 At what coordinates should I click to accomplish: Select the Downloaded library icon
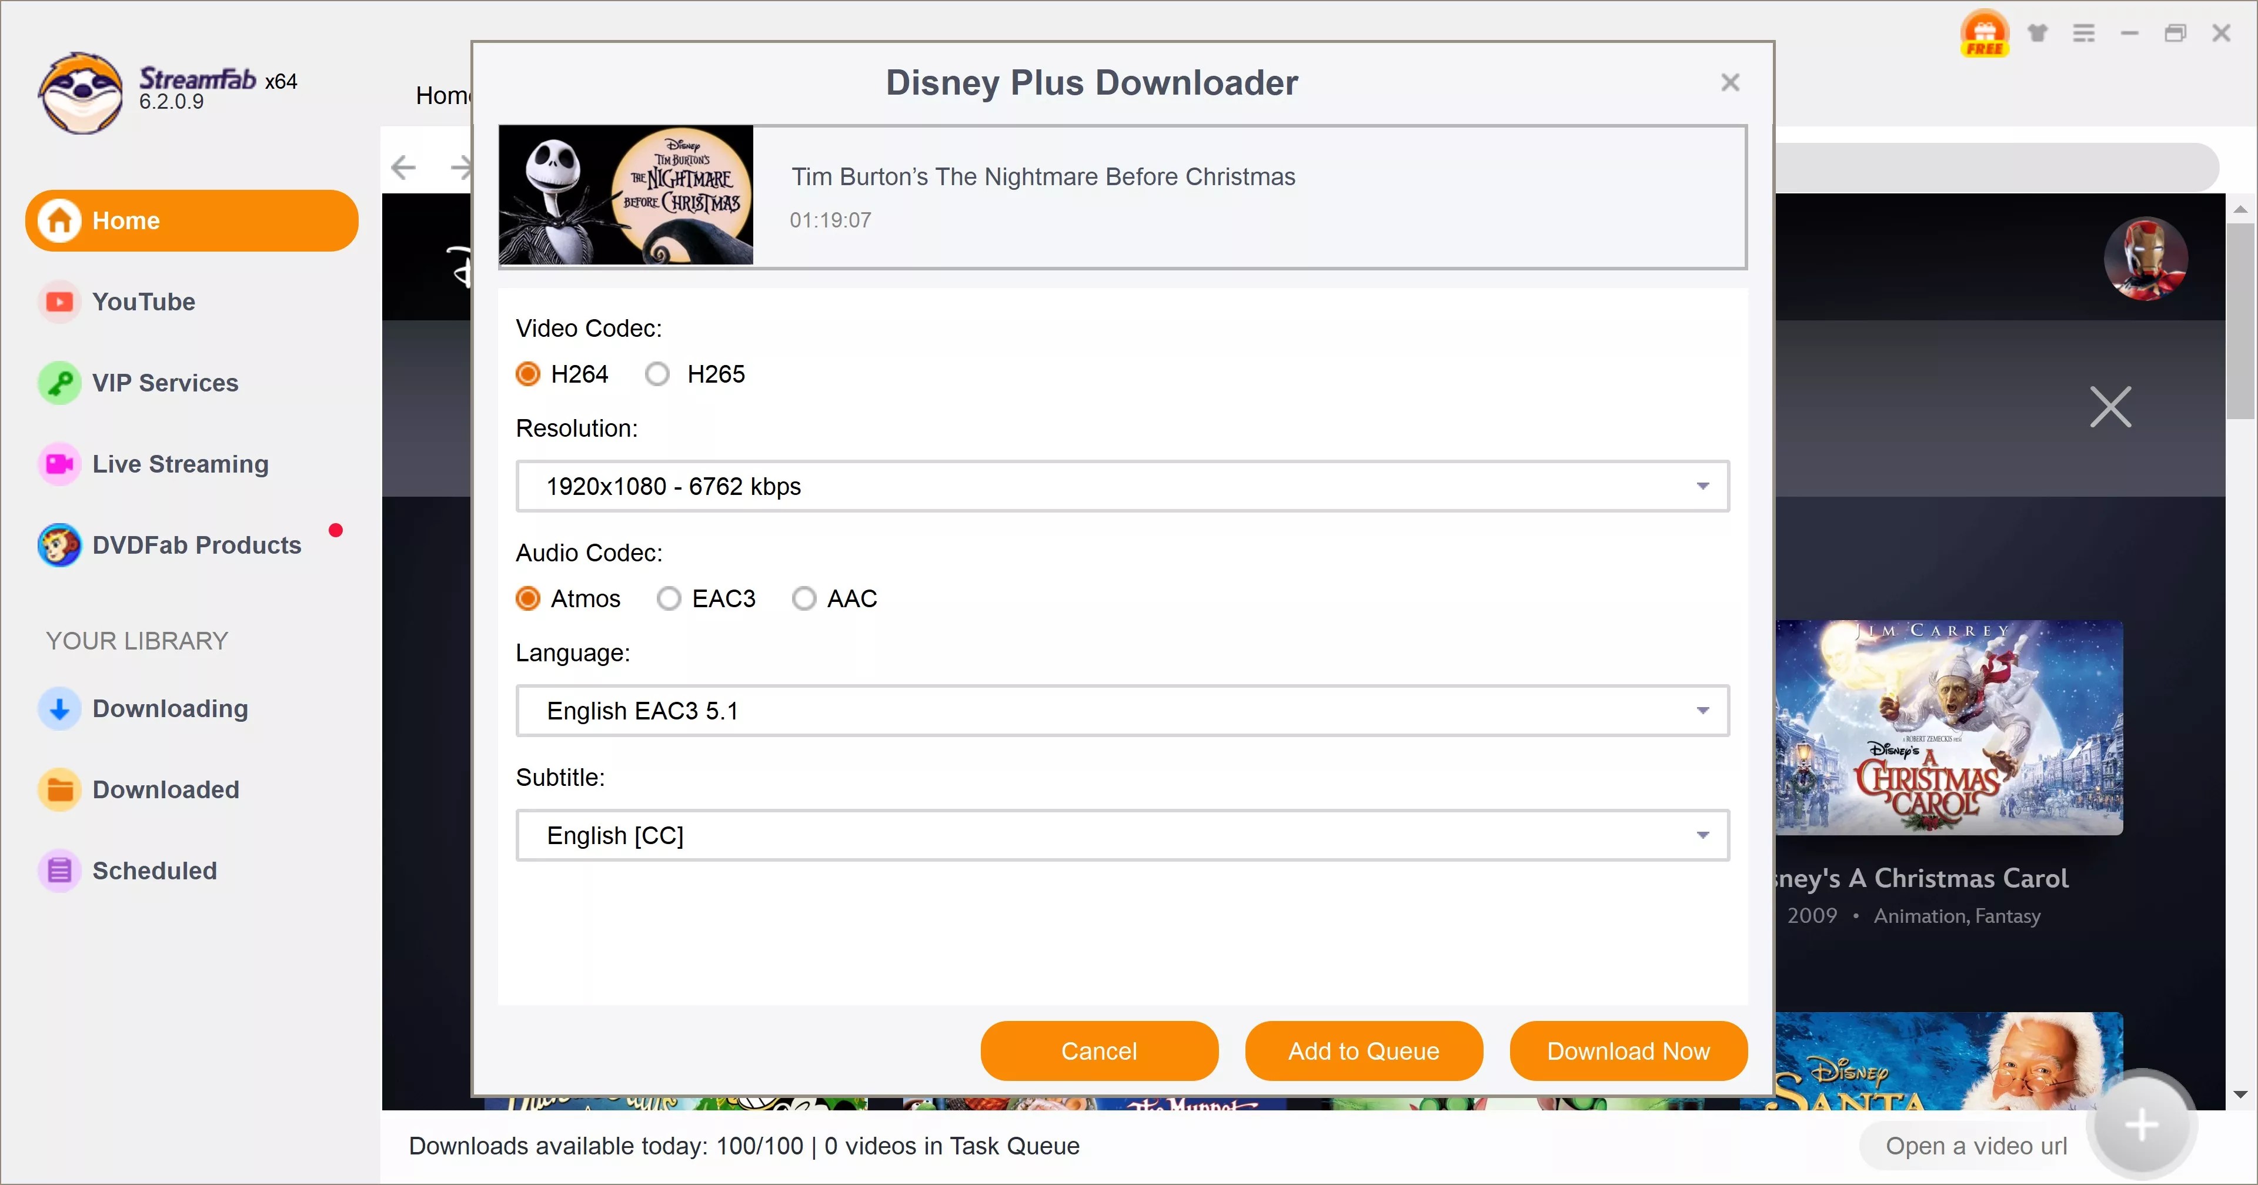(x=58, y=789)
